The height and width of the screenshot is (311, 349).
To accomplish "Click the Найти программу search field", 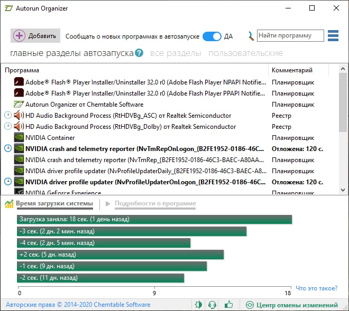I will [290, 35].
